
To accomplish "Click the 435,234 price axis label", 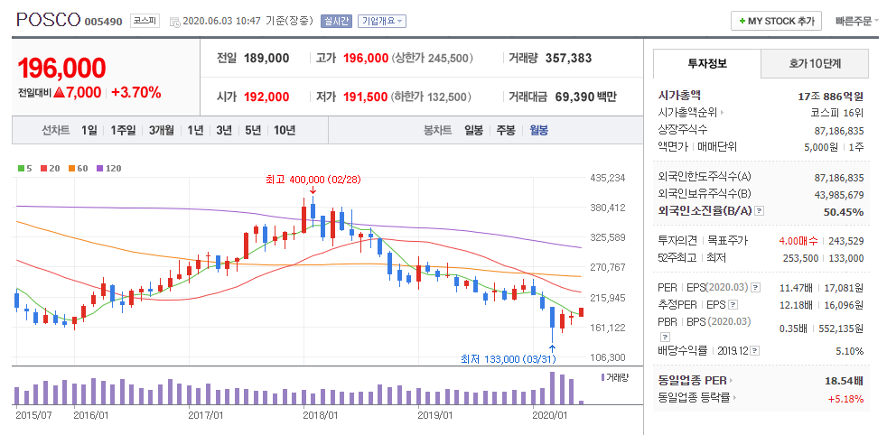I will click(x=608, y=178).
